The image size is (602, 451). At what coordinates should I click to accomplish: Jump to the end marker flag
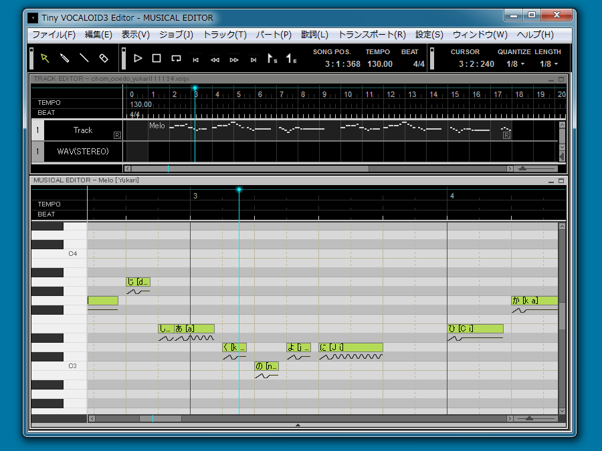[x=291, y=59]
